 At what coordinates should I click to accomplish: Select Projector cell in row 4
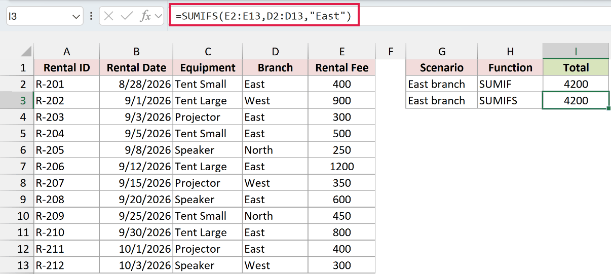[x=208, y=117]
